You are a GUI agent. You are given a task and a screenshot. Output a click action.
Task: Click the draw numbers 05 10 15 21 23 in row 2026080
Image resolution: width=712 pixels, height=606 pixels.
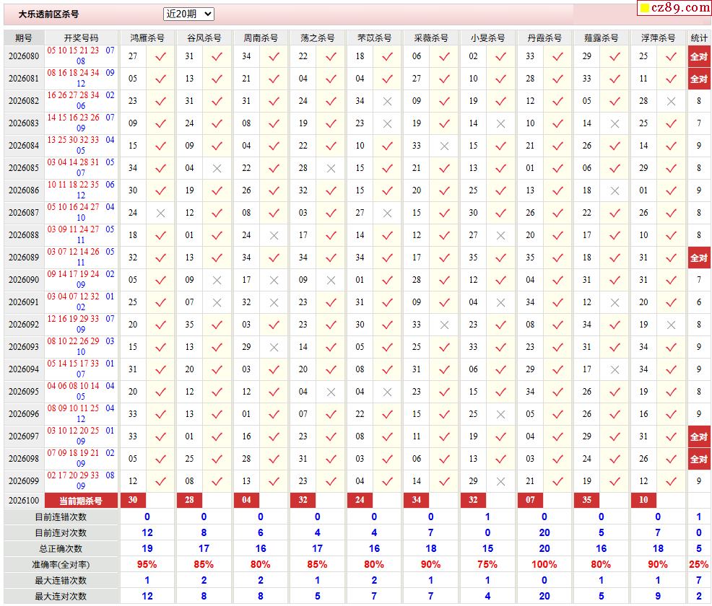[73, 50]
